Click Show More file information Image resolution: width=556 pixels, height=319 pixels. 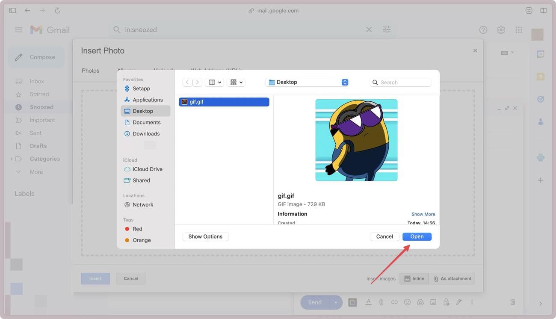(x=423, y=214)
